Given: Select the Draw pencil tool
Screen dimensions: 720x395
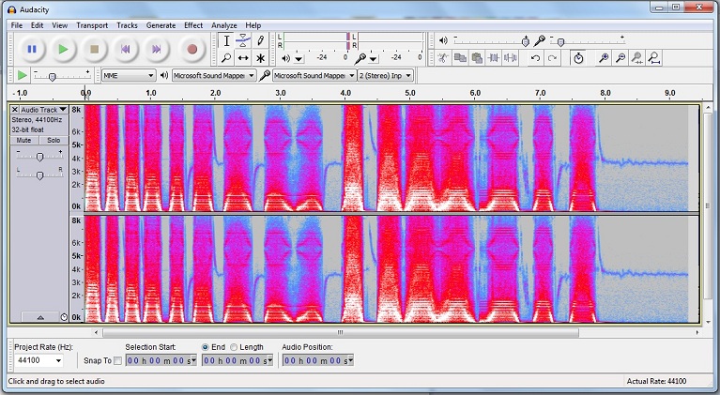Looking at the screenshot, I should point(260,41).
